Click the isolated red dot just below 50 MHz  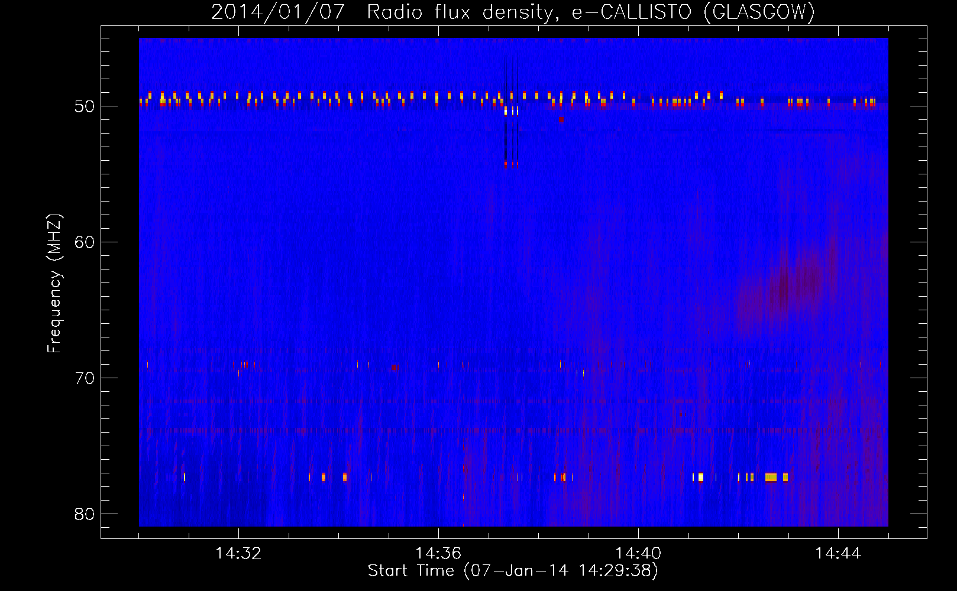point(561,119)
